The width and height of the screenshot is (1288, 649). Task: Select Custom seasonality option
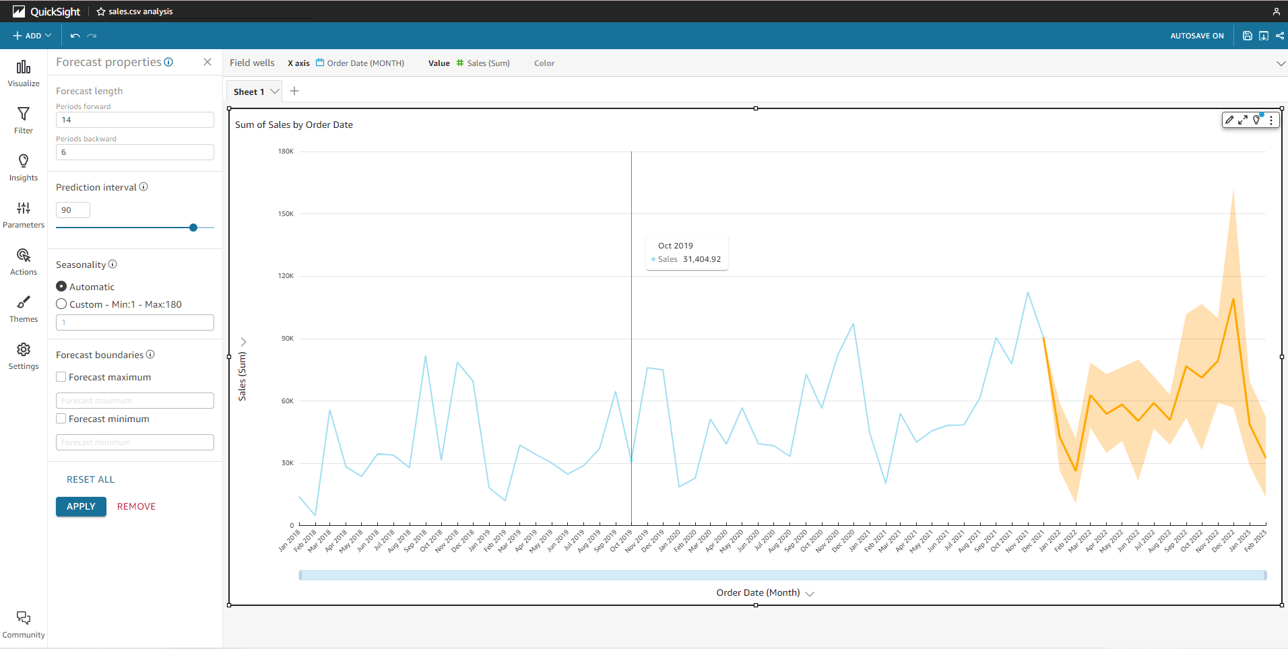click(x=61, y=304)
